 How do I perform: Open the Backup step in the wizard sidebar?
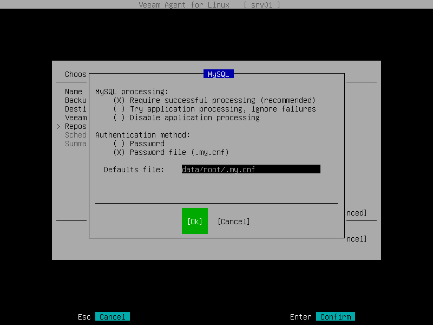[x=75, y=100]
